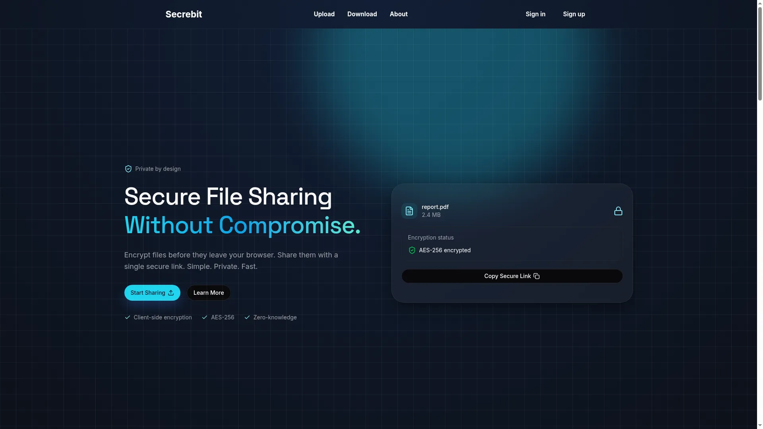Viewport: 763px width, 429px height.
Task: Click the 'Secure File Sharing' heading
Action: click(228, 197)
